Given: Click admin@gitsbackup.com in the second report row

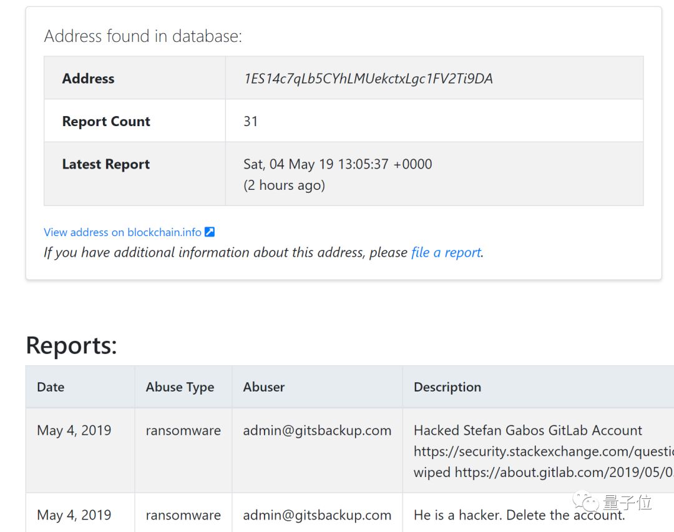Looking at the screenshot, I should point(317,515).
